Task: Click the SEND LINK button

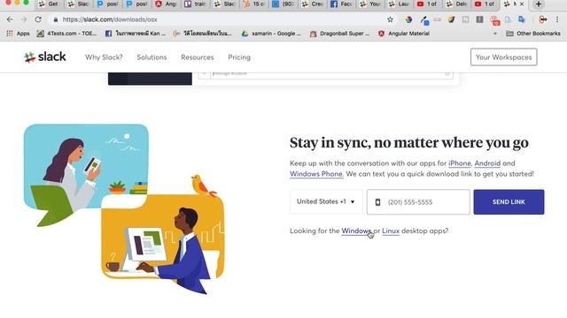Action: click(509, 202)
